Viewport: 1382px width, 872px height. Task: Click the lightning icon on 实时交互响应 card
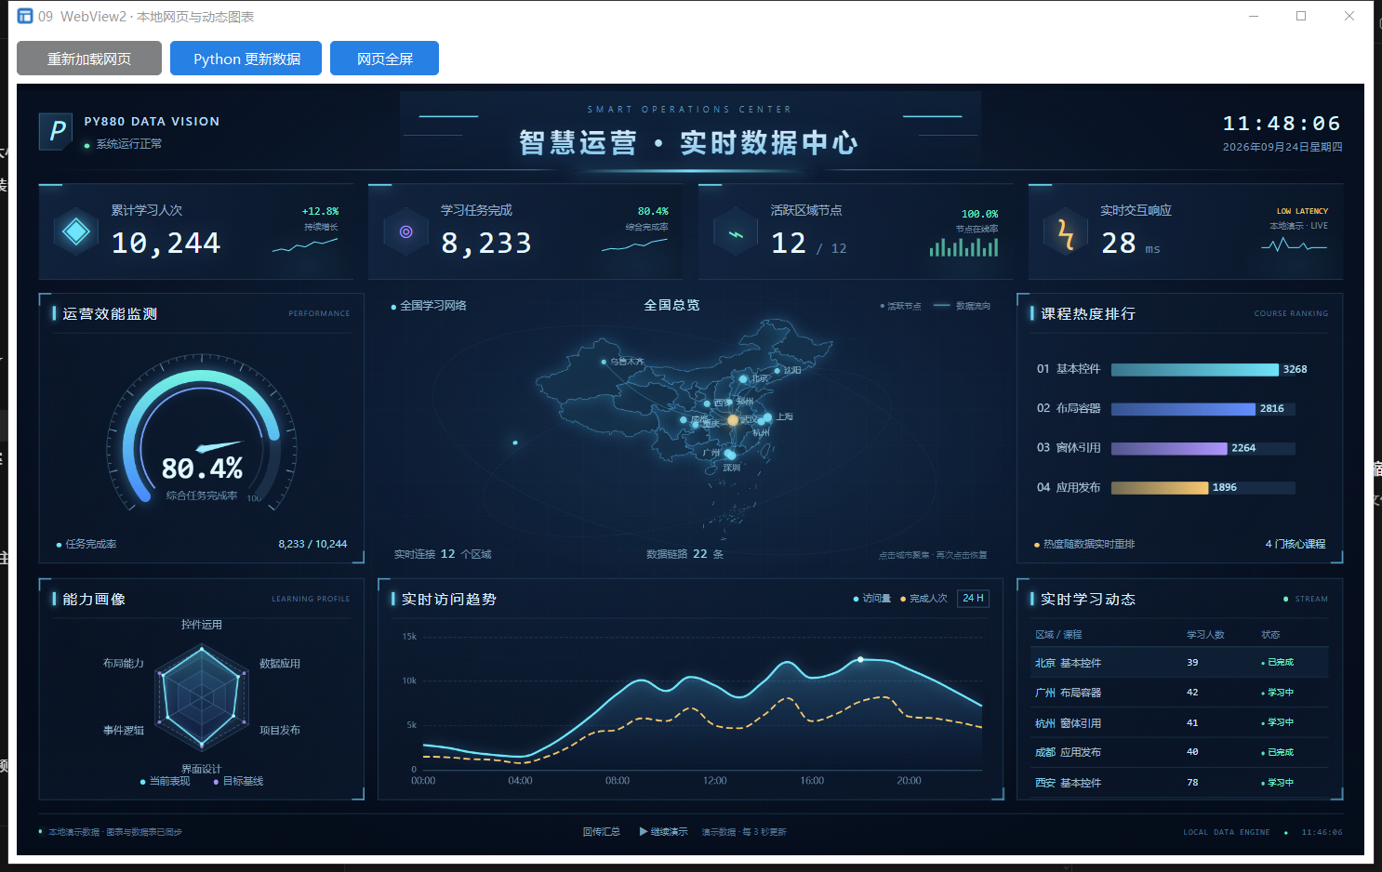tap(1066, 233)
